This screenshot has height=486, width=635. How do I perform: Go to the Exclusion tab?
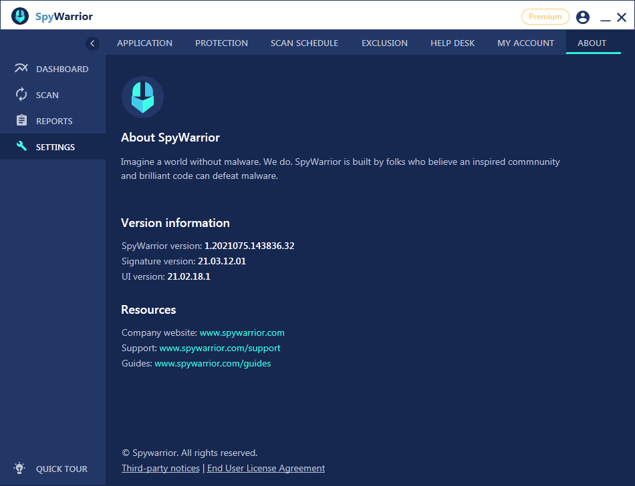pyautogui.click(x=384, y=43)
